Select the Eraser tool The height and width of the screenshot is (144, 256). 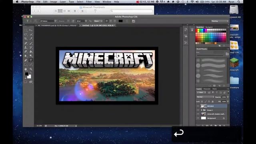click(x=26, y=52)
